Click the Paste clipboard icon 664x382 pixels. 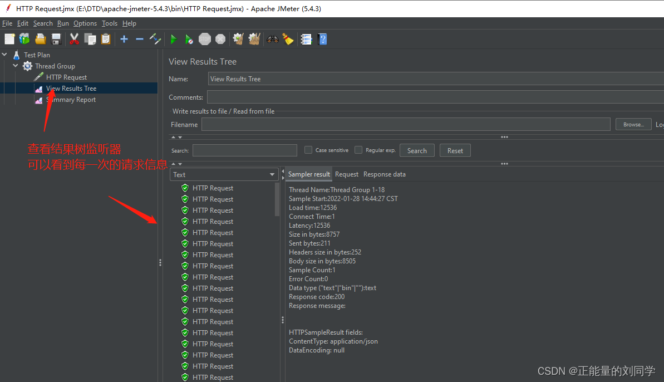[106, 40]
